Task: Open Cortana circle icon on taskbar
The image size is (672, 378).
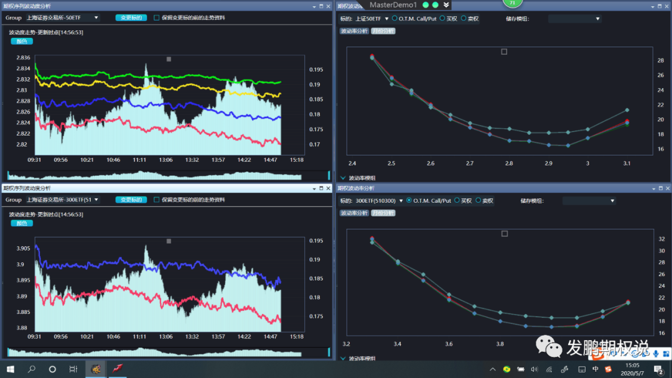Action: tap(52, 369)
